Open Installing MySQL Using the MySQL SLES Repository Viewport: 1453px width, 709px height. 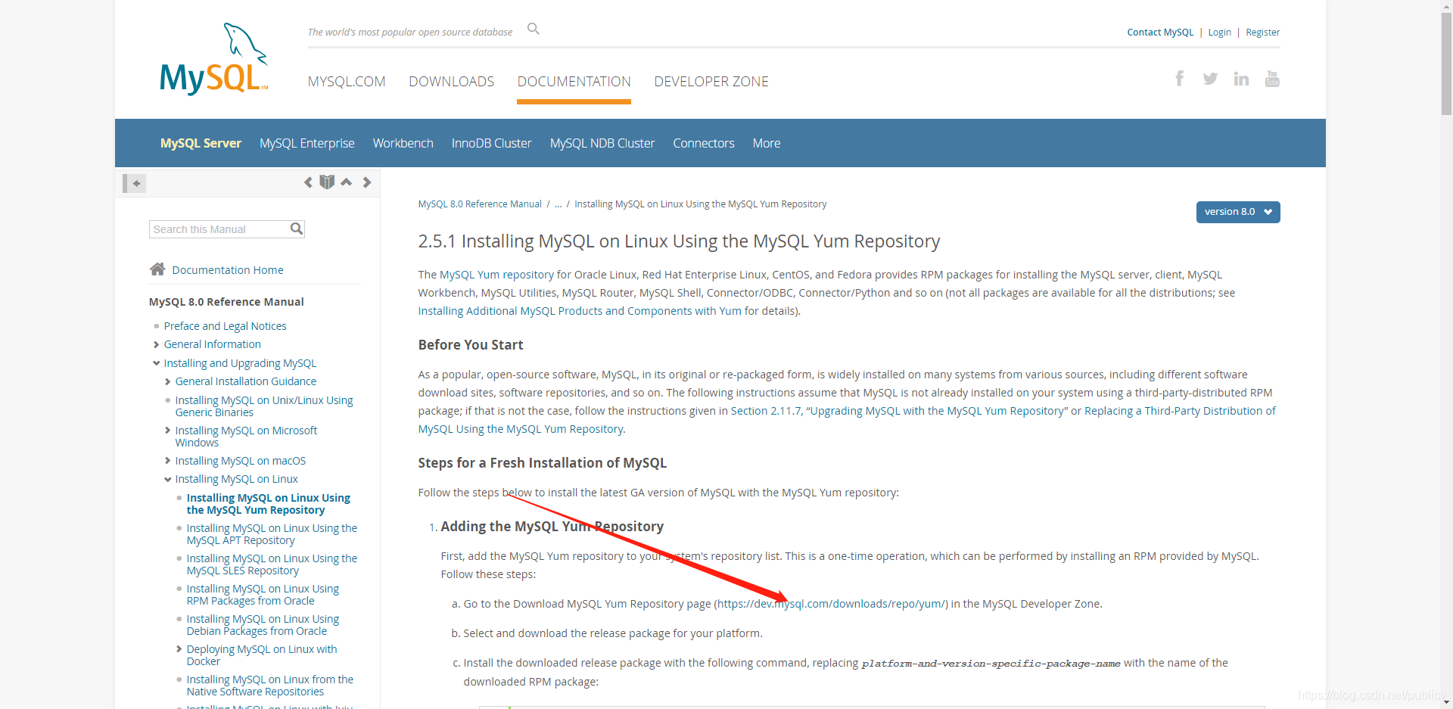tap(272, 564)
